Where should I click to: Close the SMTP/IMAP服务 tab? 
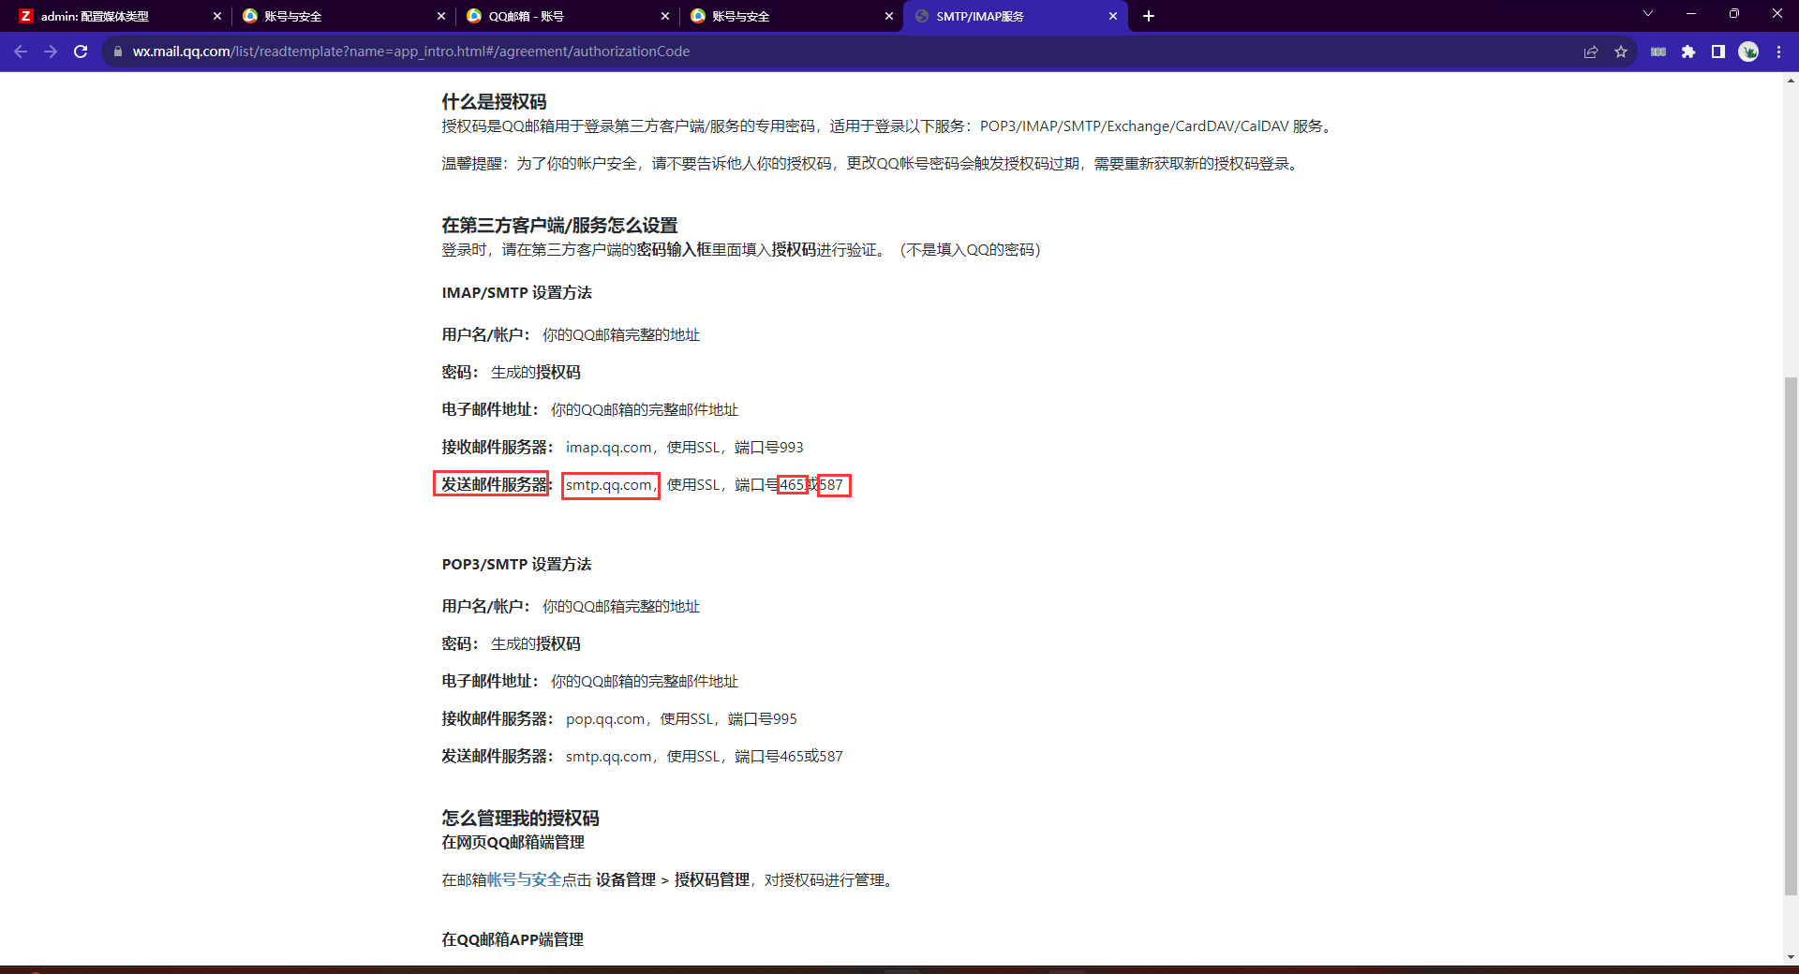pos(1113,16)
